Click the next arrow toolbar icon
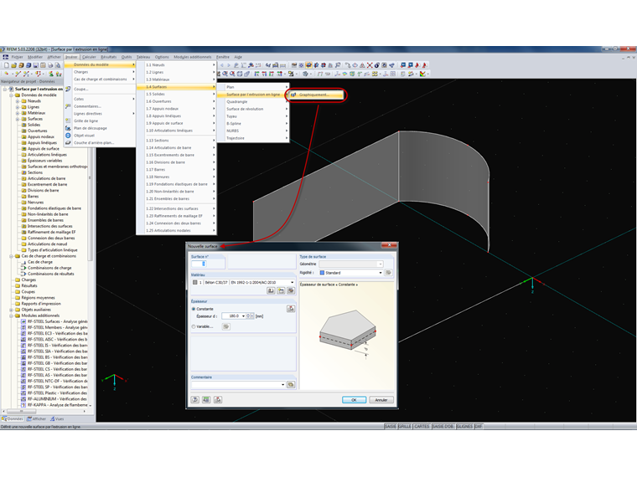Screen dimensions: 637x477 click(228, 65)
